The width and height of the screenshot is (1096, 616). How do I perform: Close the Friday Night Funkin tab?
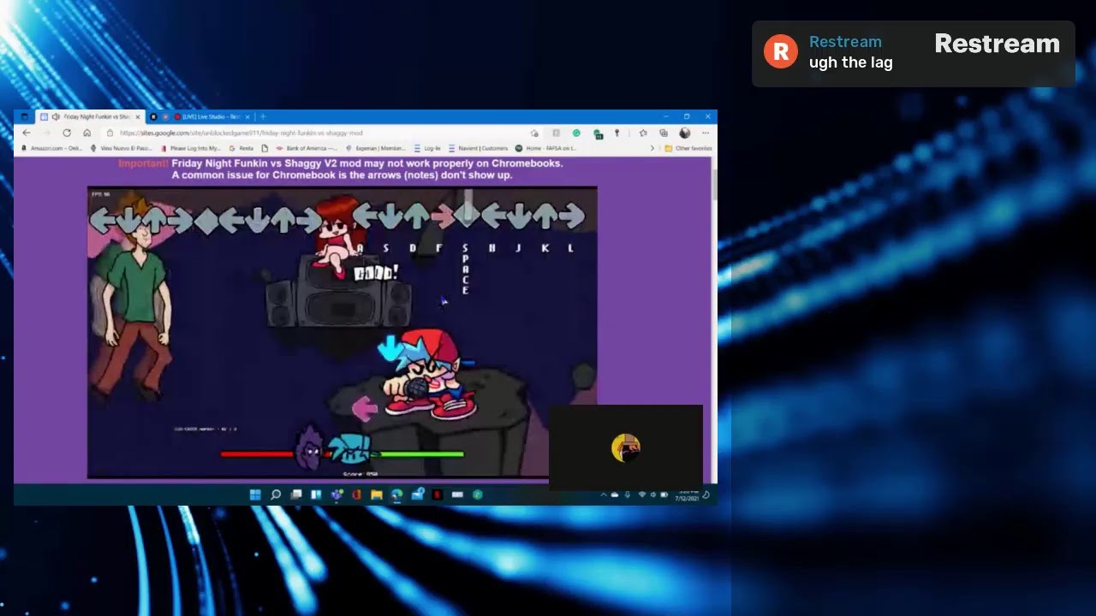[137, 116]
